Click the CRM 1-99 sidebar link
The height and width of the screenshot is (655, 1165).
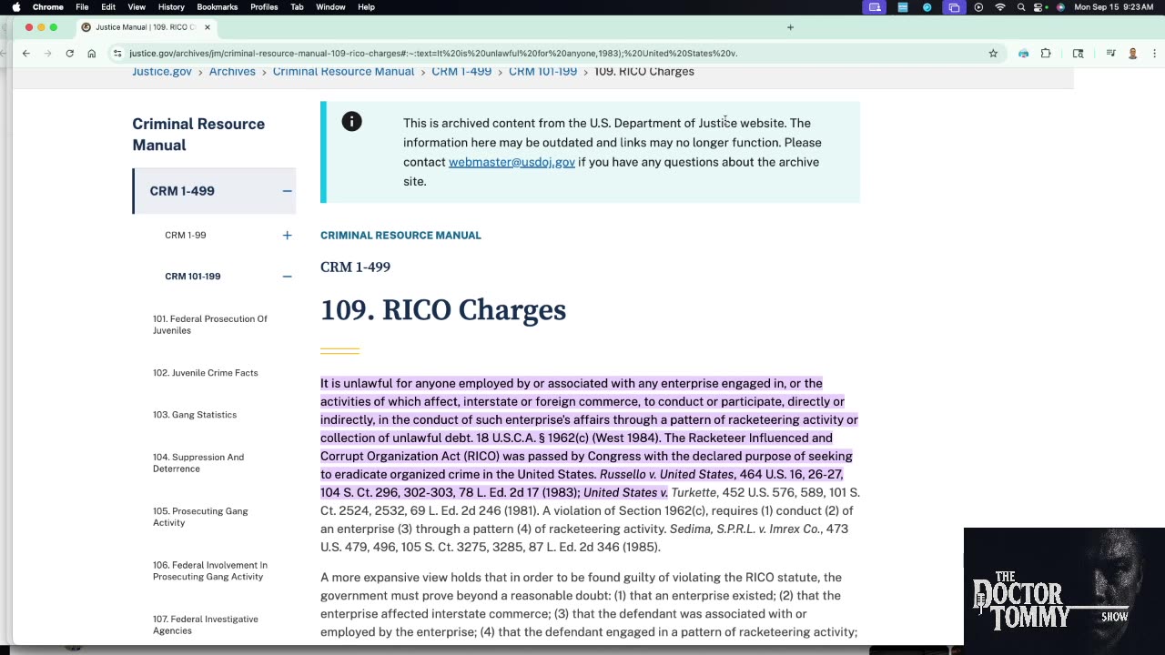[186, 235]
